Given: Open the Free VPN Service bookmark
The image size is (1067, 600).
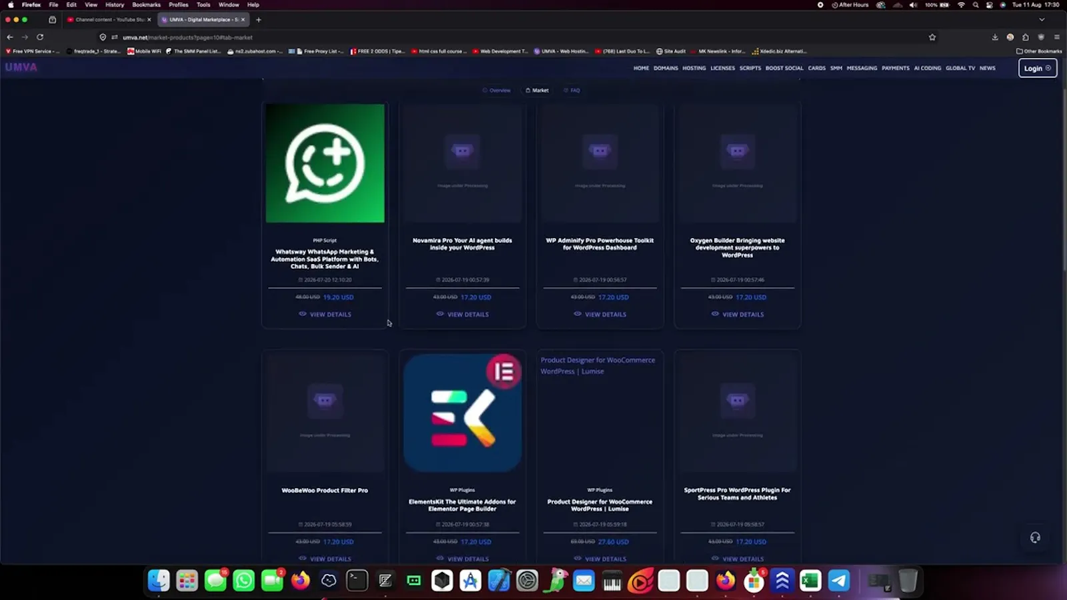Looking at the screenshot, I should pos(32,51).
